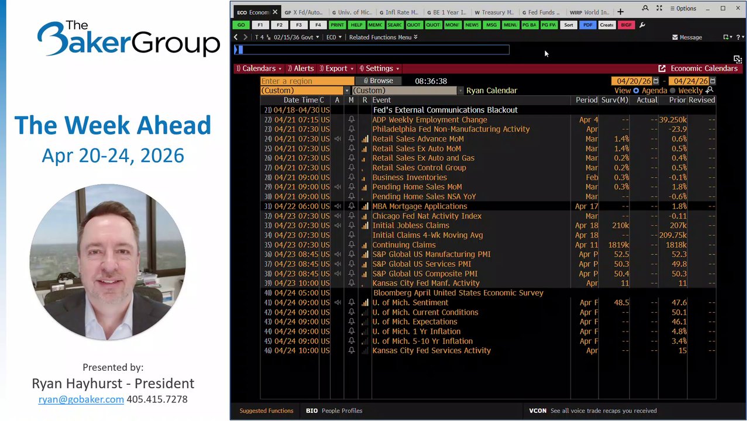Viewport: 749px width, 421px height.
Task: Open Pending Home Sales NSA YoY event
Action: tap(424, 196)
